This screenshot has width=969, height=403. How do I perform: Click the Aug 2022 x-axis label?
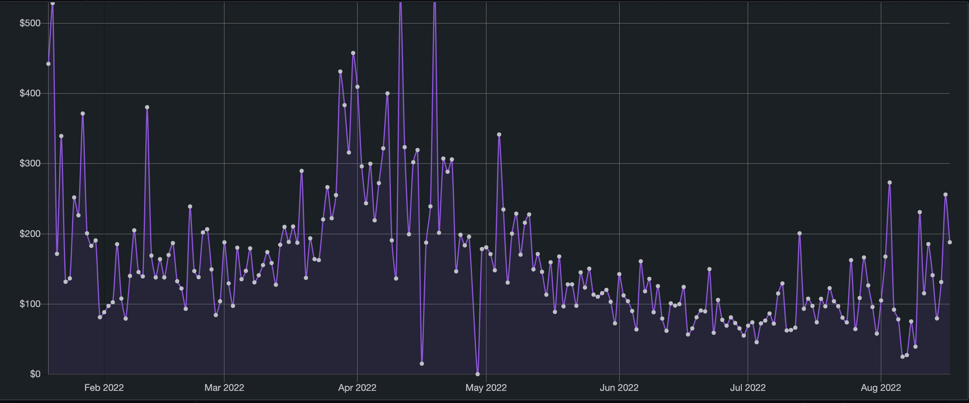(880, 388)
